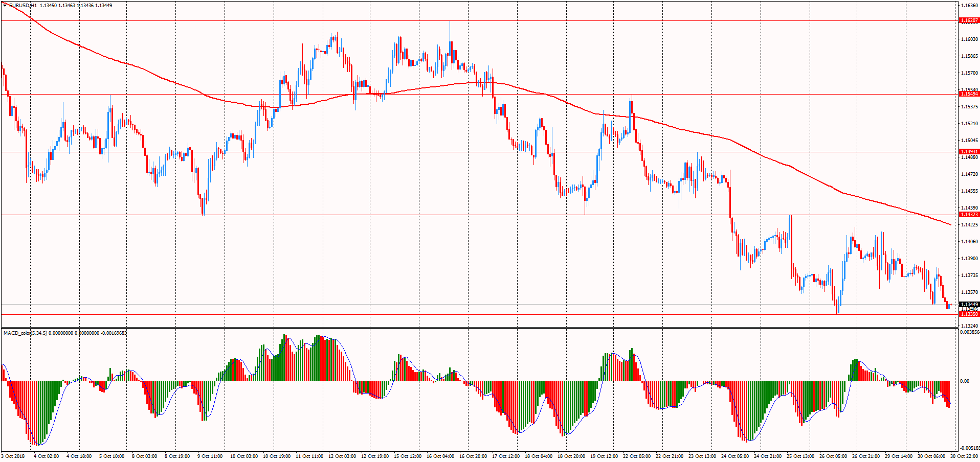
Task: Click the 12 Oct 03:00 time label
Action: [x=342, y=456]
